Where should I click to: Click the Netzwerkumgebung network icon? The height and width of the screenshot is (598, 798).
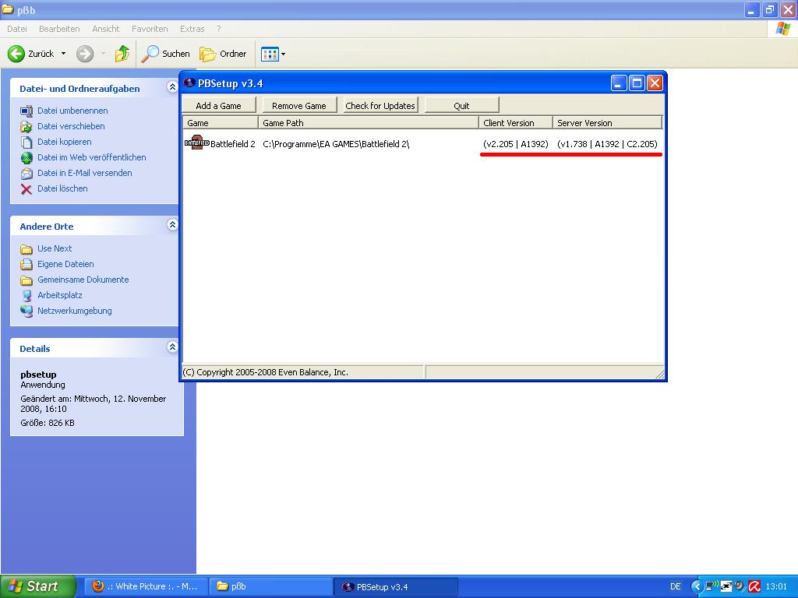(x=26, y=311)
